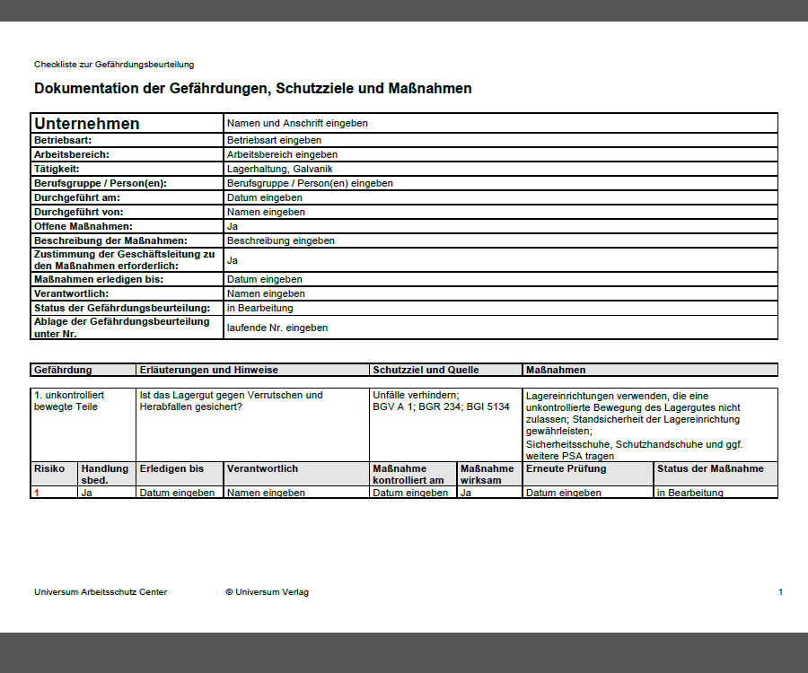
Task: Click the 'Names und Anschrift eingeben' field
Action: (500, 123)
